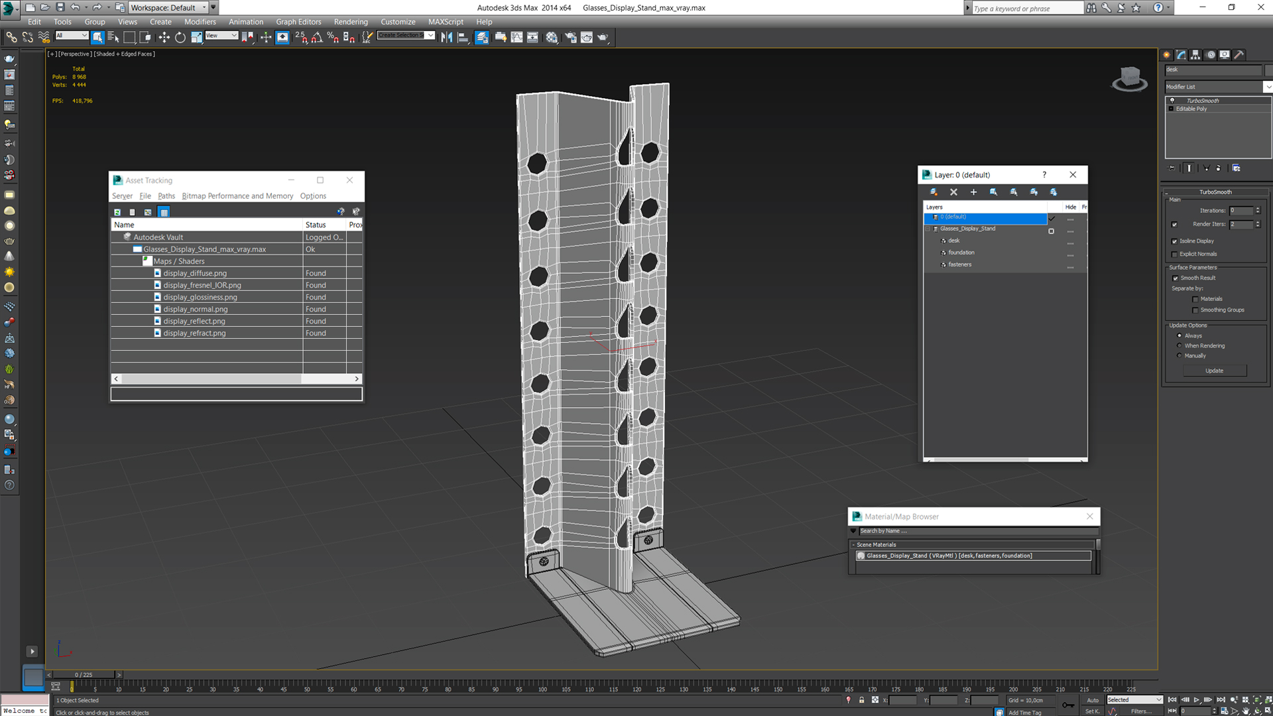The width and height of the screenshot is (1273, 716).
Task: Click Pin Stack icon under modifier stack
Action: coord(1172,168)
